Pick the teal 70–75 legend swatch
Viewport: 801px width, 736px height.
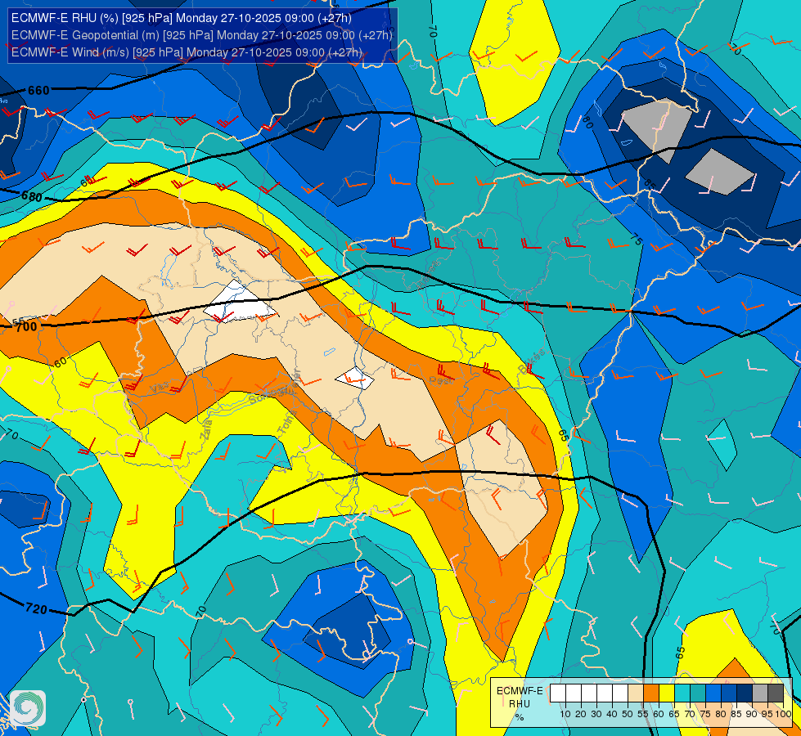pyautogui.click(x=698, y=693)
